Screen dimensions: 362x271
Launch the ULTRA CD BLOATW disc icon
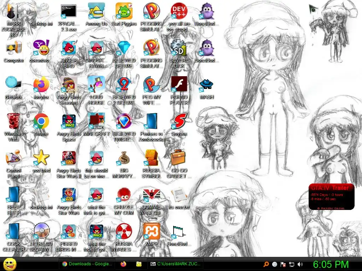(41, 231)
